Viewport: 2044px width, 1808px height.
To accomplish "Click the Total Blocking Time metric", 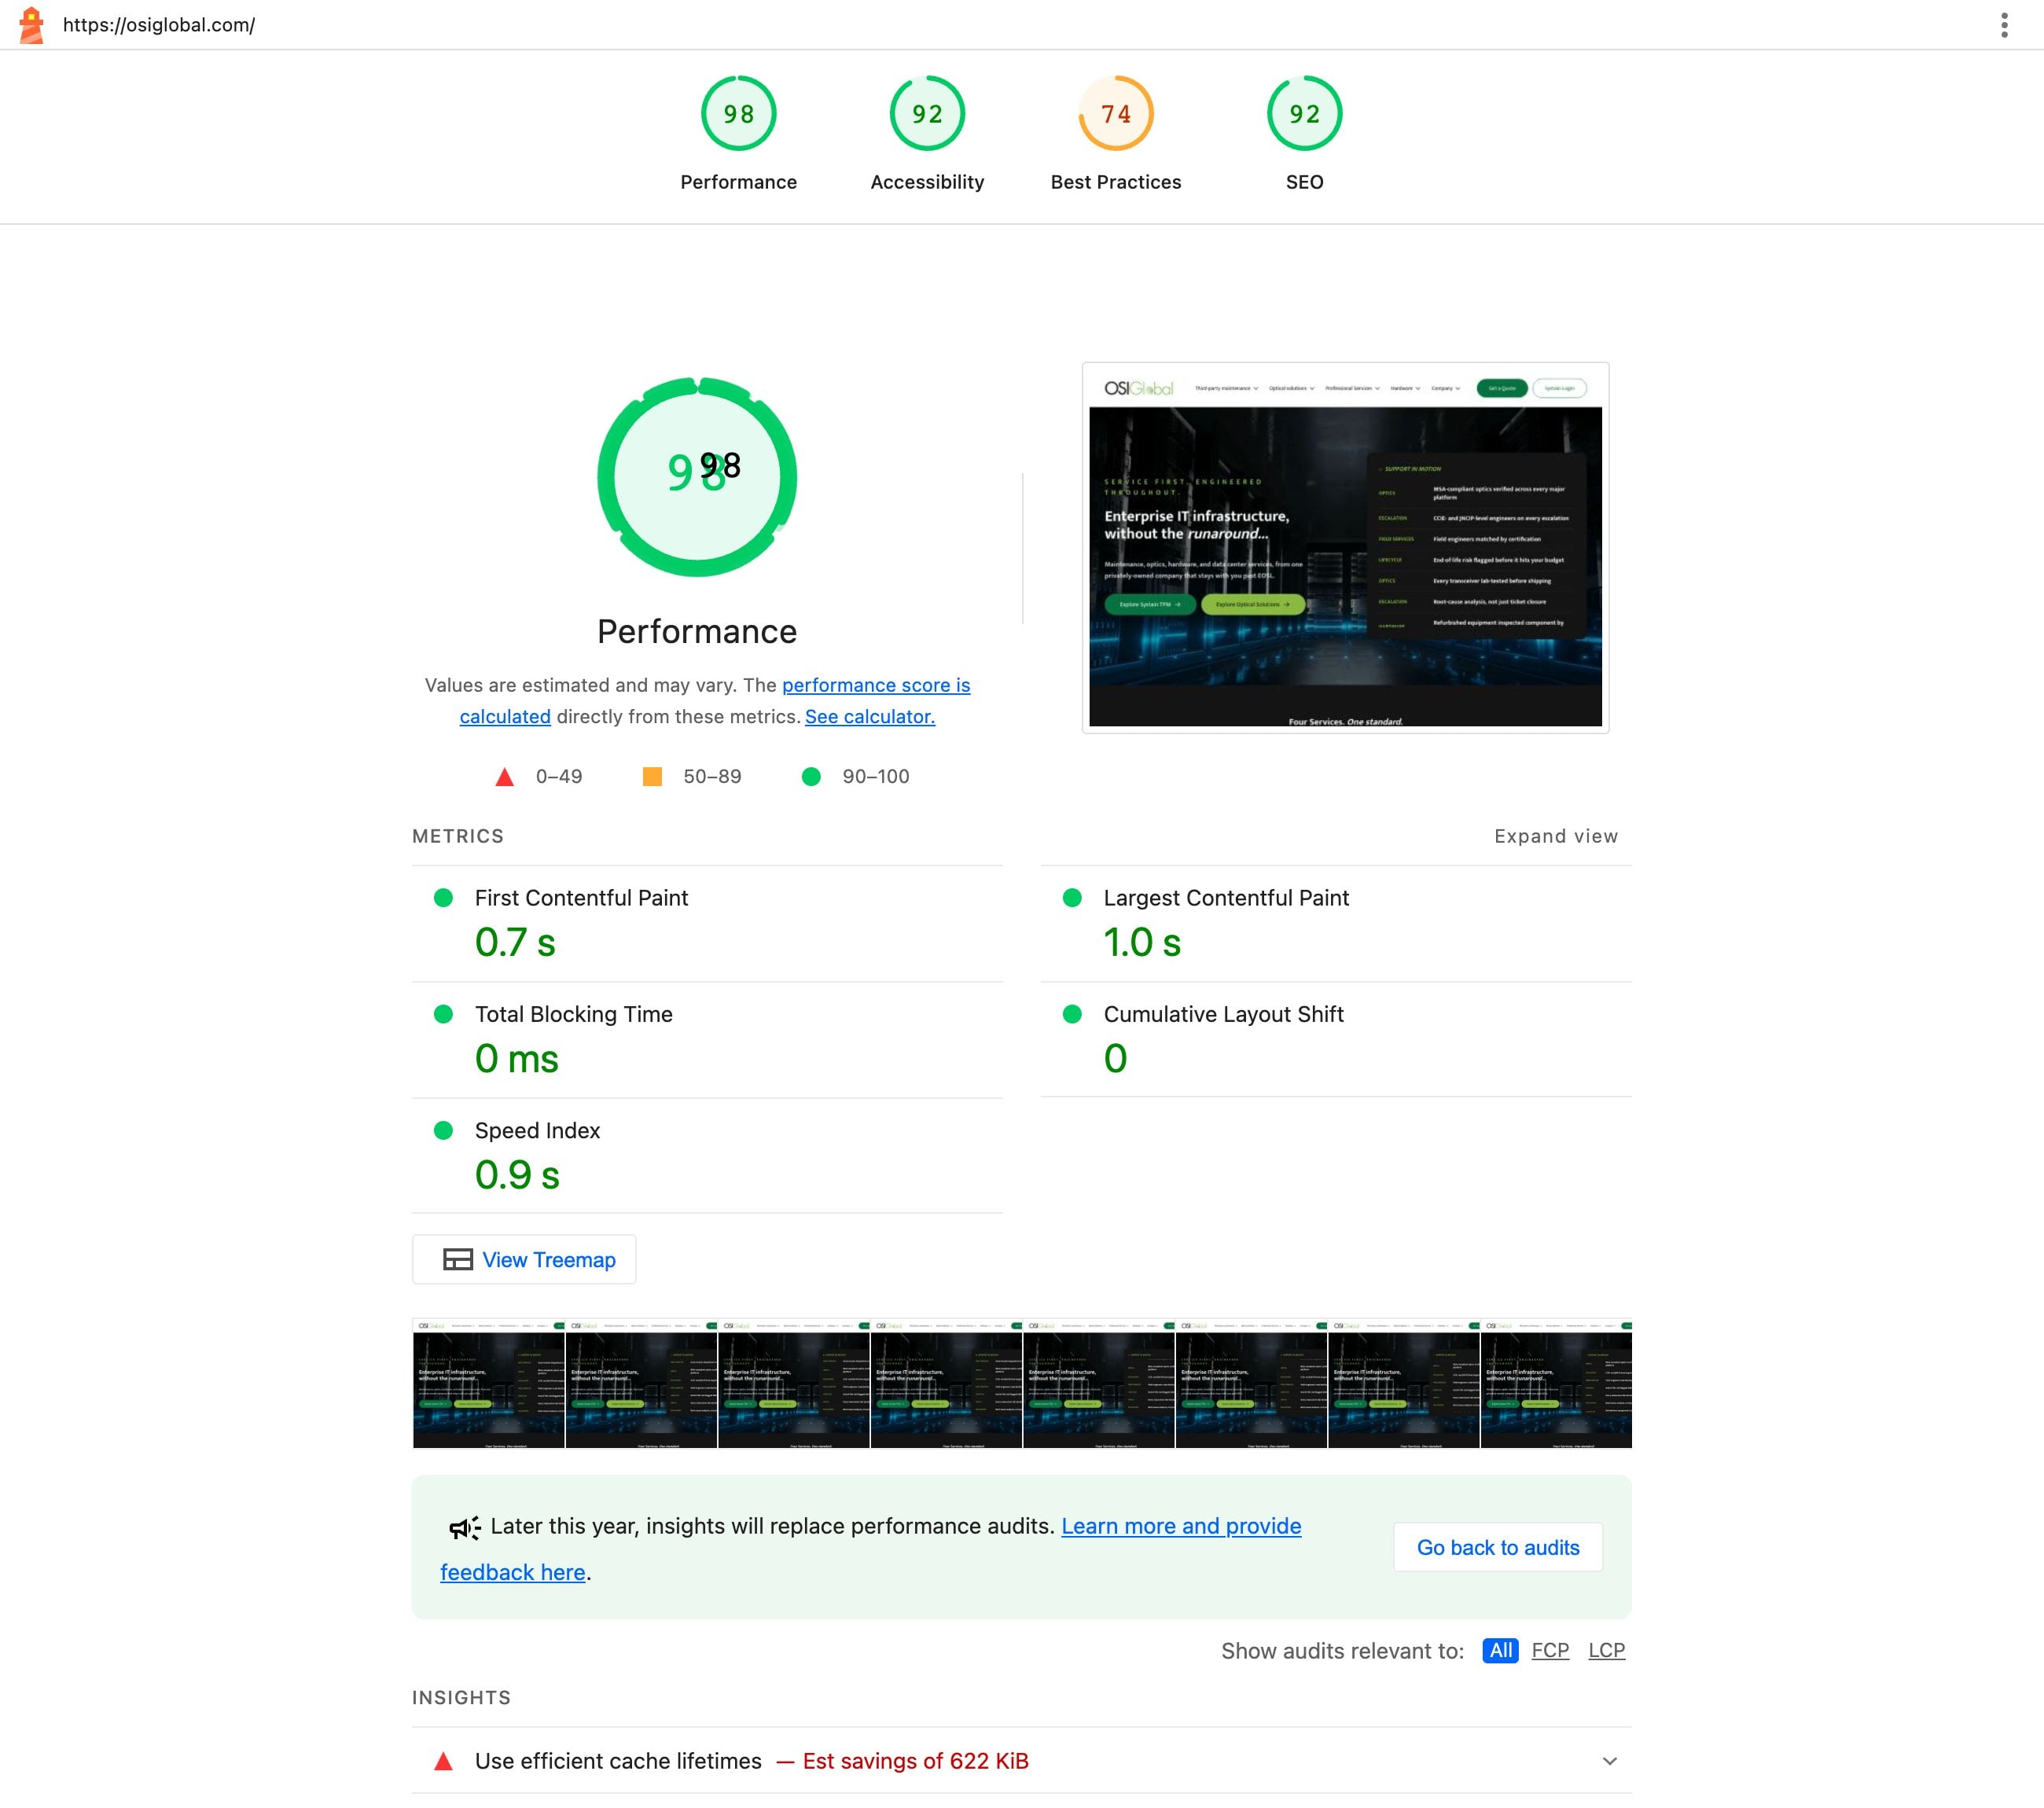I will (x=707, y=1040).
